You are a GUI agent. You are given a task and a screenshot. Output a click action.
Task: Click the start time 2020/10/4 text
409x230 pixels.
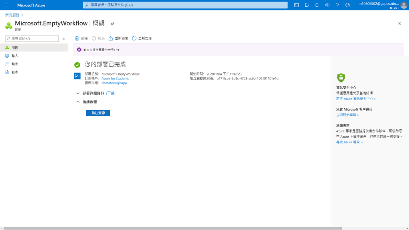point(224,74)
